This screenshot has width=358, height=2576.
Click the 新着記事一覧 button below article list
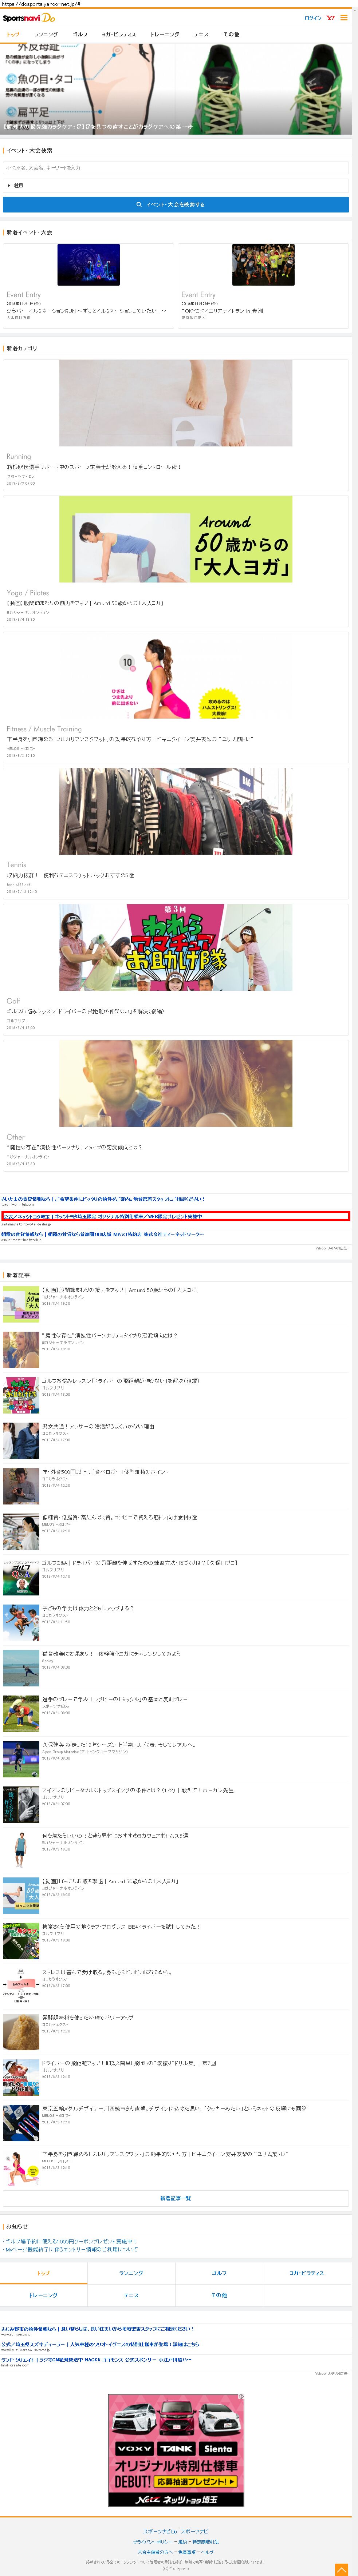(176, 2198)
